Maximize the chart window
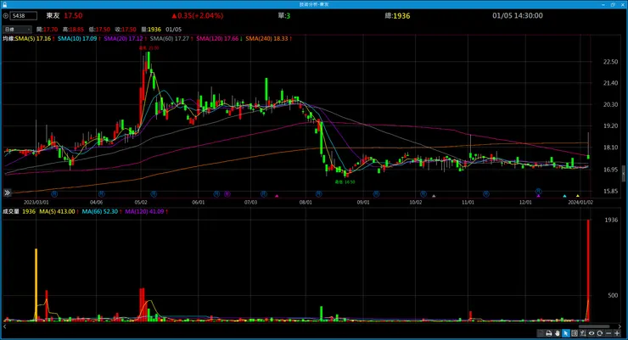 pos(613,4)
